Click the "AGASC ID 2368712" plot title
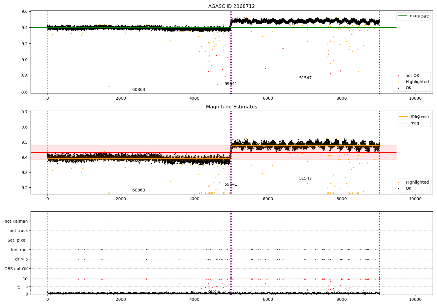The image size is (437, 306). [x=232, y=6]
